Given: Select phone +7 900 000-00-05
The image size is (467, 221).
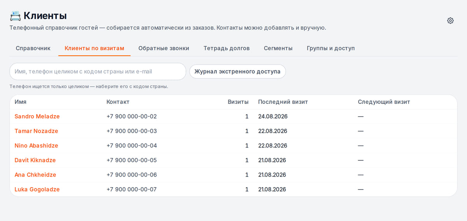Looking at the screenshot, I should 132,160.
